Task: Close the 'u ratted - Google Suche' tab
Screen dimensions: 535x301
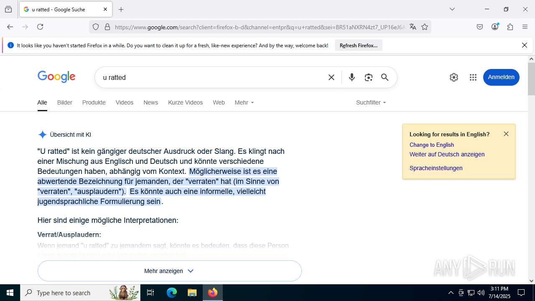Action: coord(105,9)
